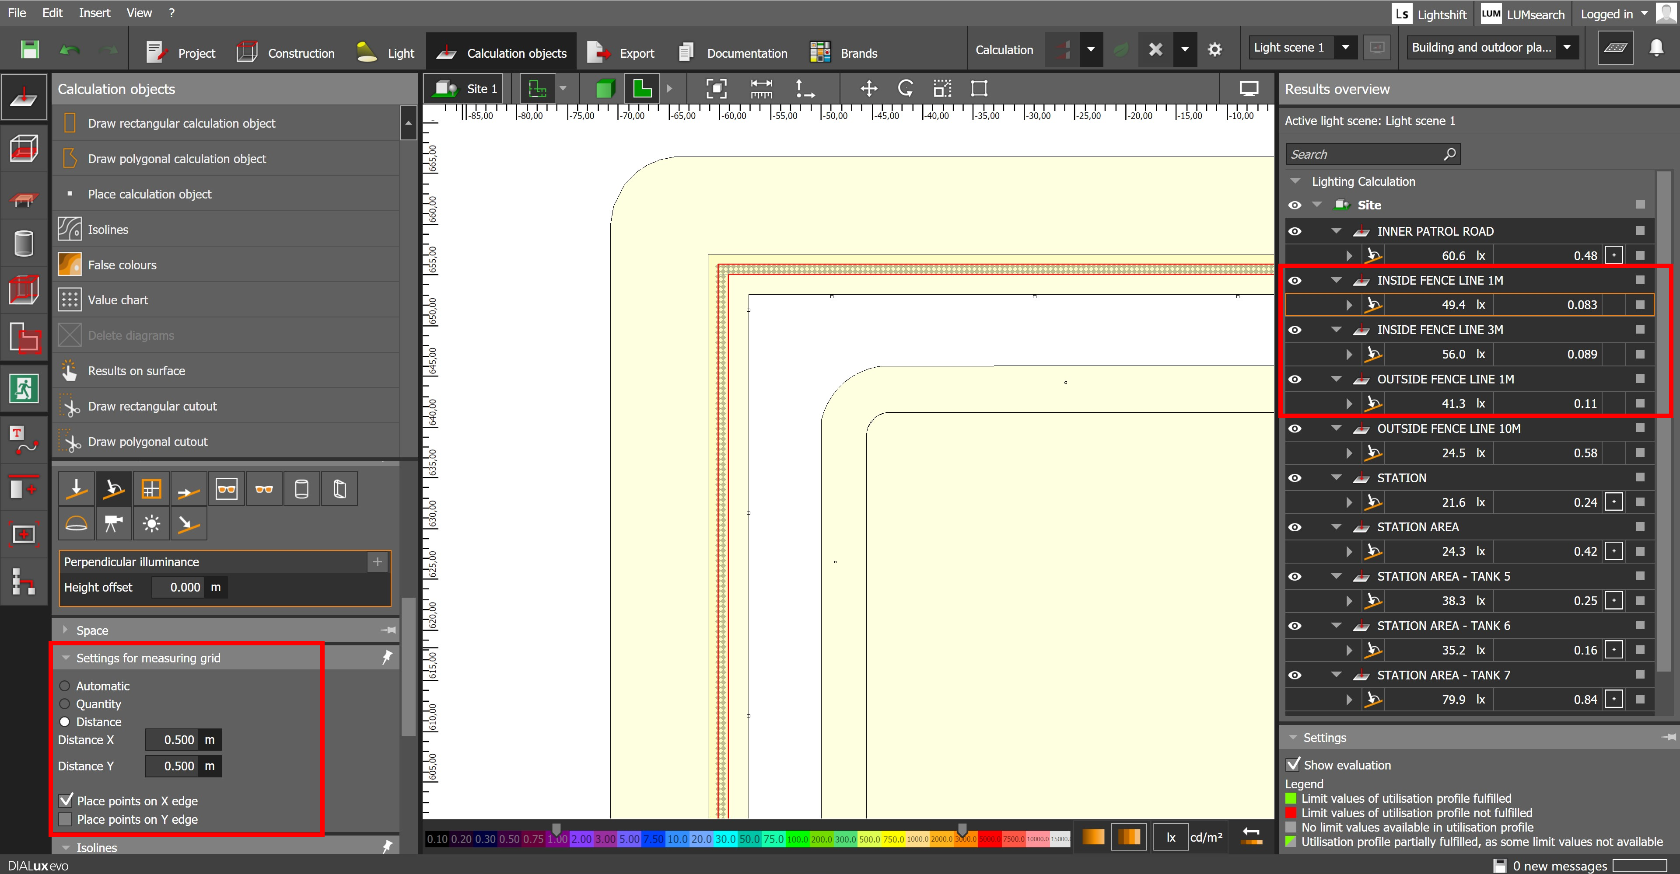Hide INNER PATROL ROAD via eye icon
The width and height of the screenshot is (1680, 874).
click(1295, 231)
